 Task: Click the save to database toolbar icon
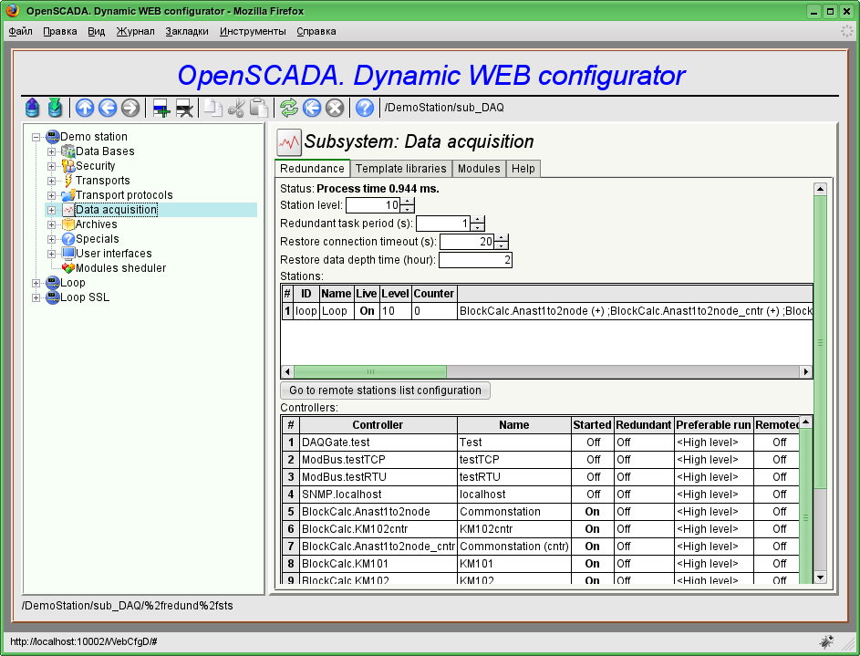coord(55,108)
